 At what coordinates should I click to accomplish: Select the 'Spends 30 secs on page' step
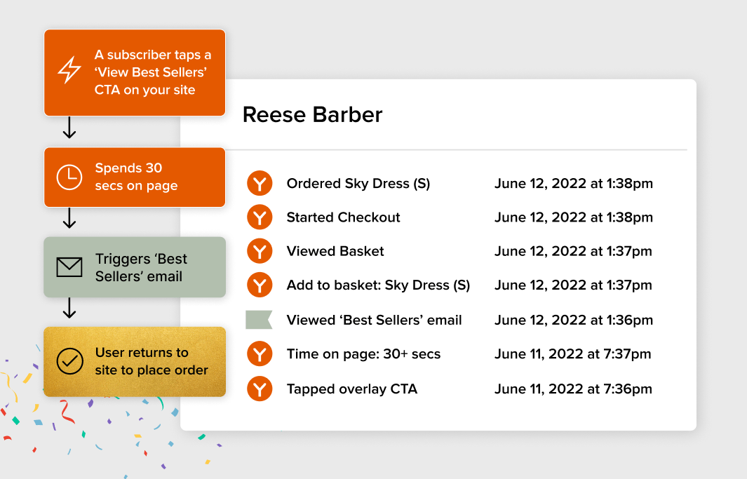tap(135, 177)
